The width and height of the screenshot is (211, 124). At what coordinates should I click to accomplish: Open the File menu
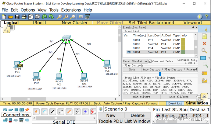click(x=5, y=10)
